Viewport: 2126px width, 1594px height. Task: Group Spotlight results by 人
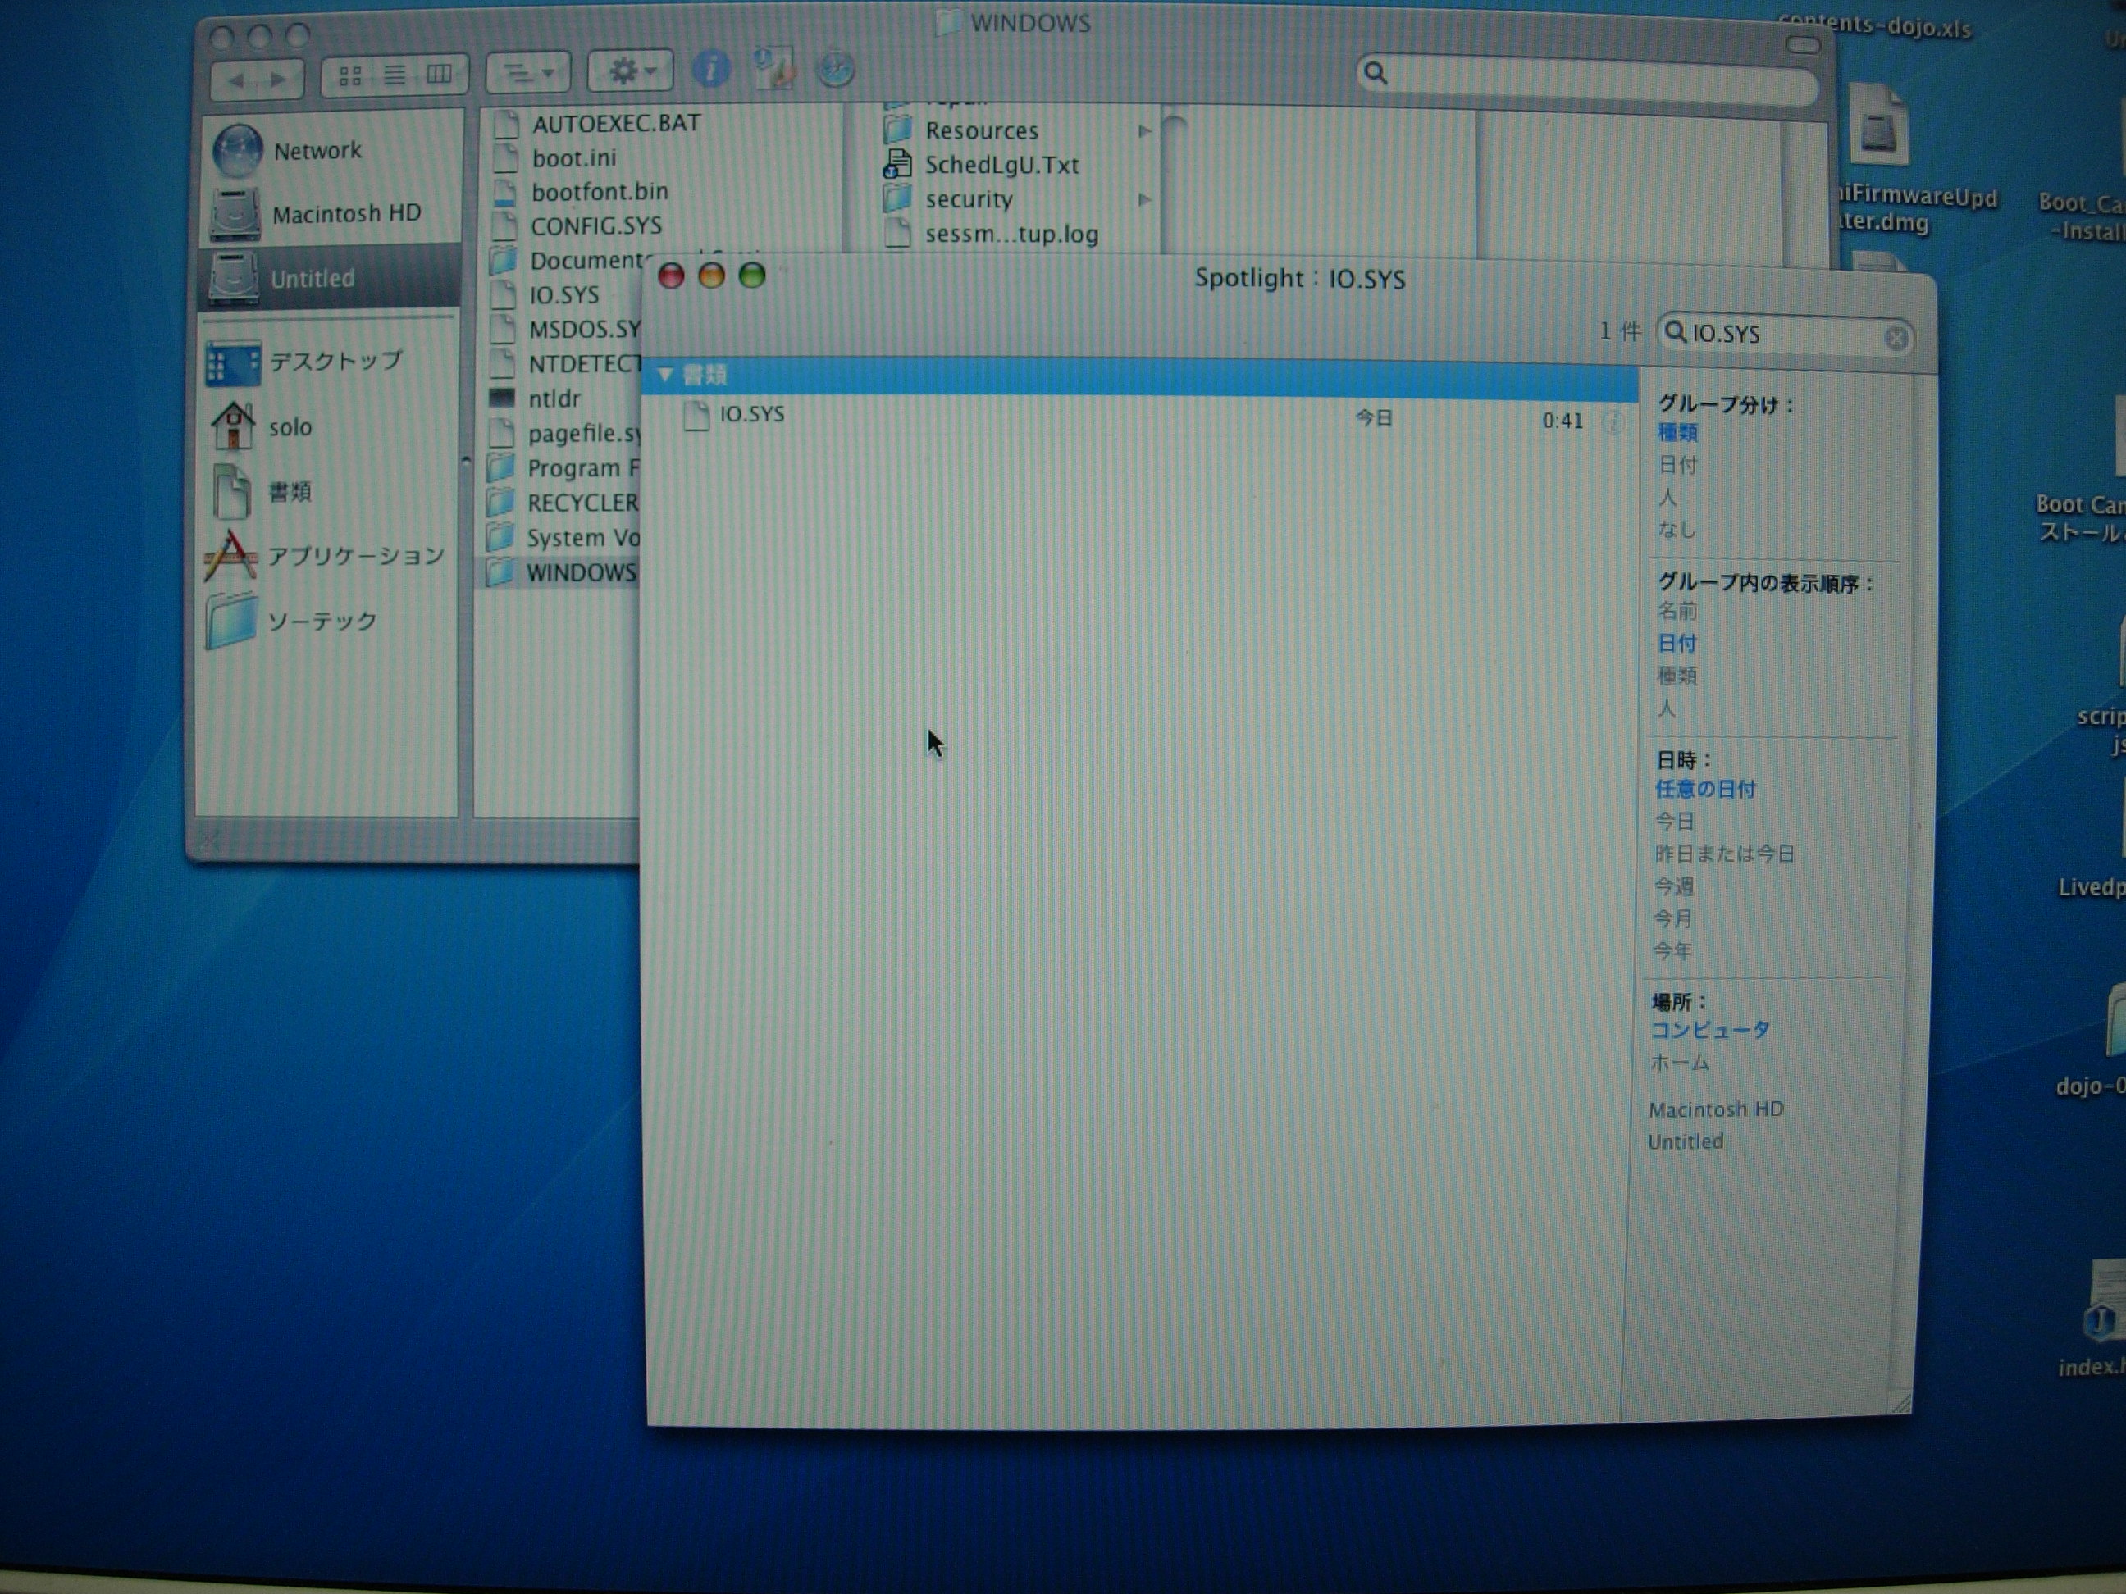coord(1667,498)
